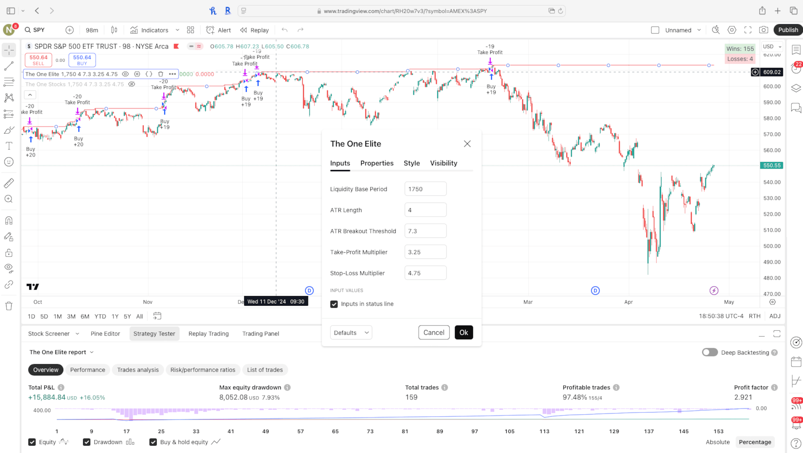
Task: Edit Stop-Loss Multiplier field
Action: [425, 273]
